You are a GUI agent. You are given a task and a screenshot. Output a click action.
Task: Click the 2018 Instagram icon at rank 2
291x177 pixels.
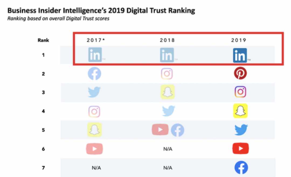coord(167,74)
